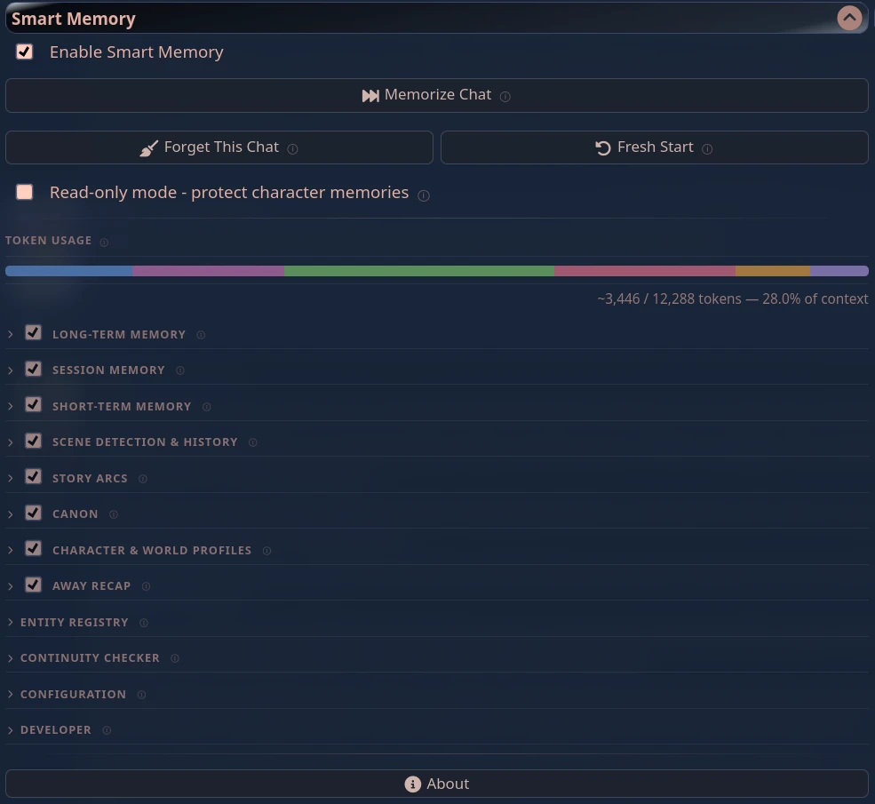875x804 pixels.
Task: Uncheck the Canon checkbox
Action: (x=33, y=513)
